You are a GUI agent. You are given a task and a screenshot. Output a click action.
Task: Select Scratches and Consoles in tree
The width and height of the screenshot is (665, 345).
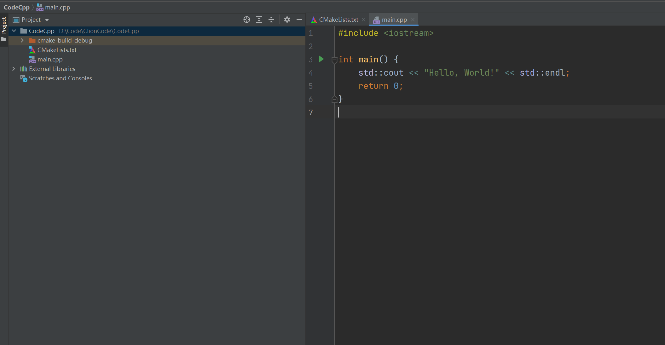pos(61,78)
